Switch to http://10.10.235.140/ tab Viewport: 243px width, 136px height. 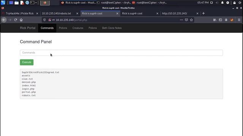tap(175, 14)
